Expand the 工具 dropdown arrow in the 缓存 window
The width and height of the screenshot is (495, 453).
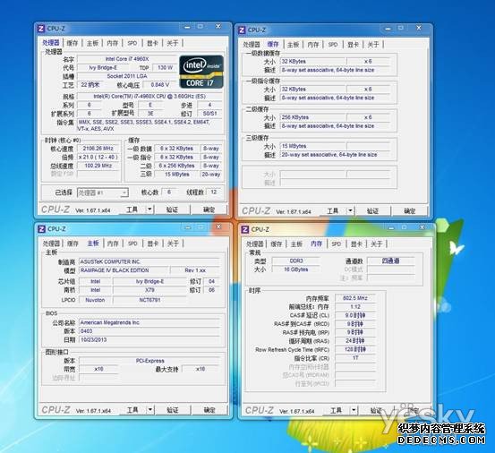click(350, 210)
